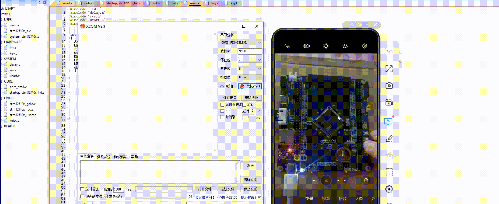Click inside the send message text box
The width and height of the screenshot is (499, 204).
pyautogui.click(x=158, y=172)
